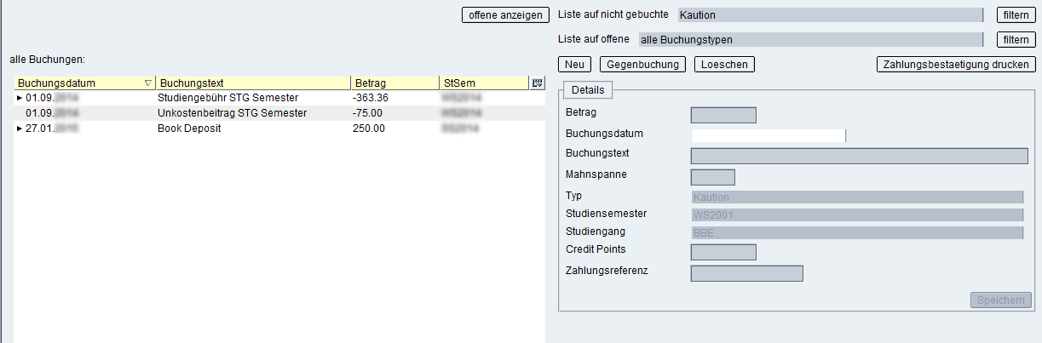1042x343 pixels.
Task: Sort table by Betrag column header
Action: (x=394, y=83)
